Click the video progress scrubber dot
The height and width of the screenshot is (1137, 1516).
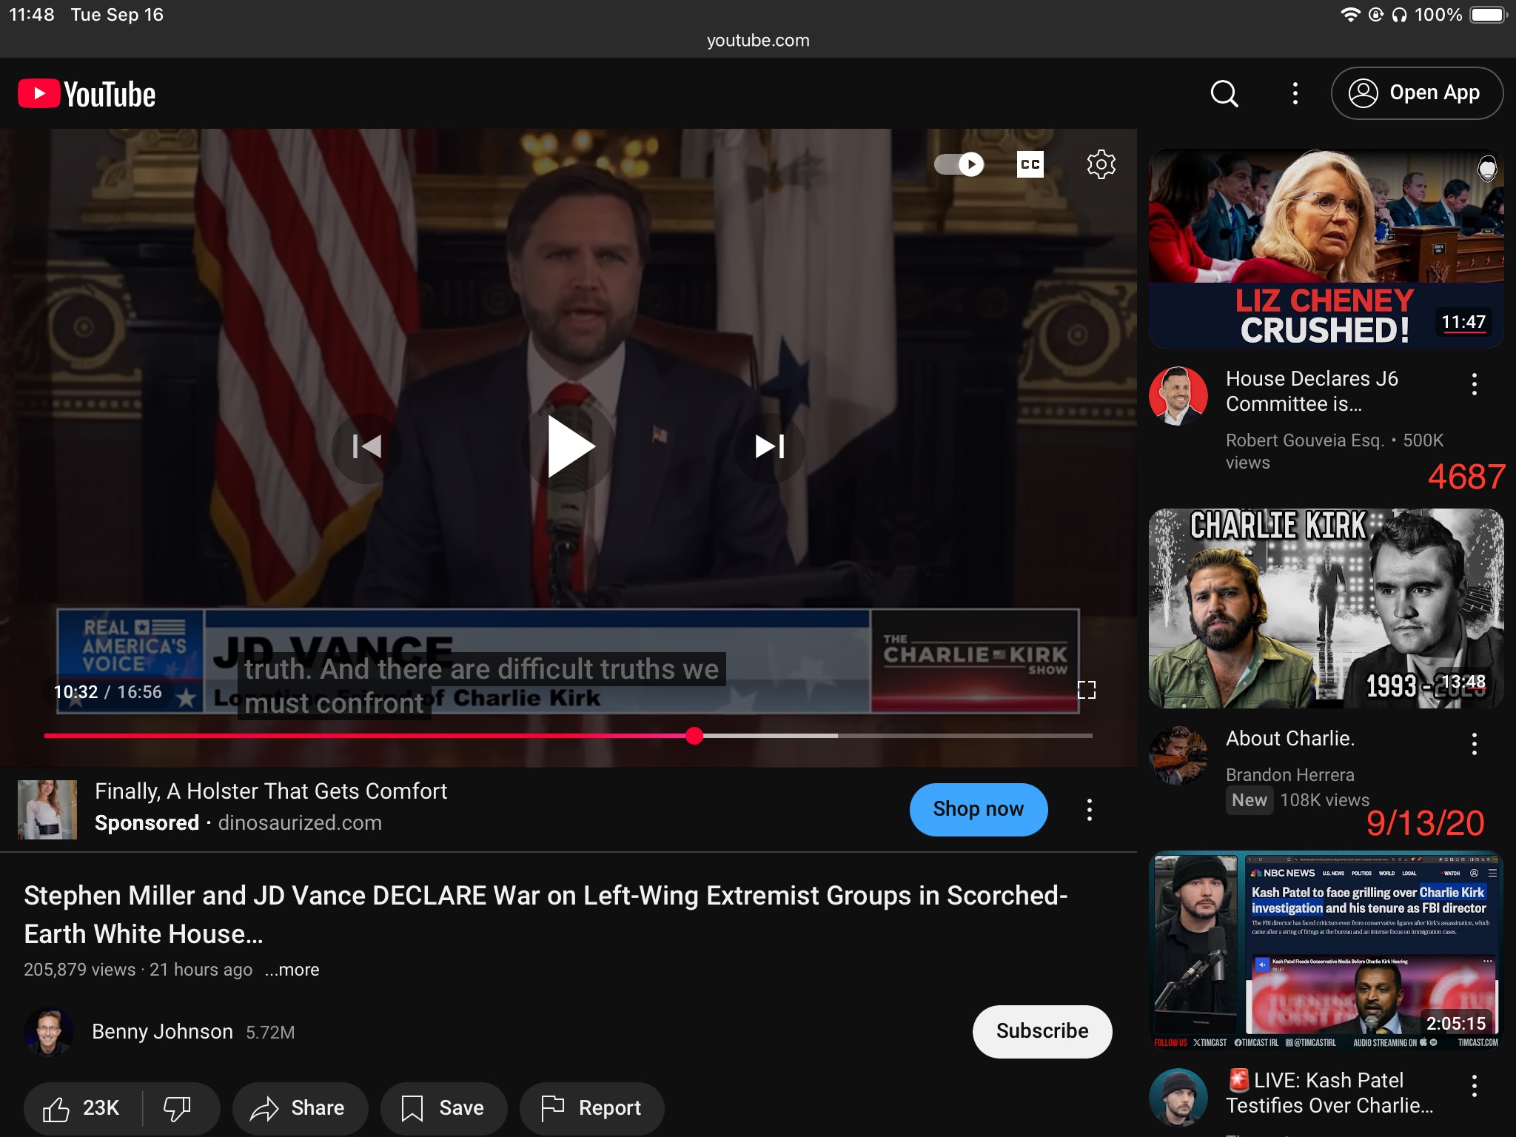694,735
